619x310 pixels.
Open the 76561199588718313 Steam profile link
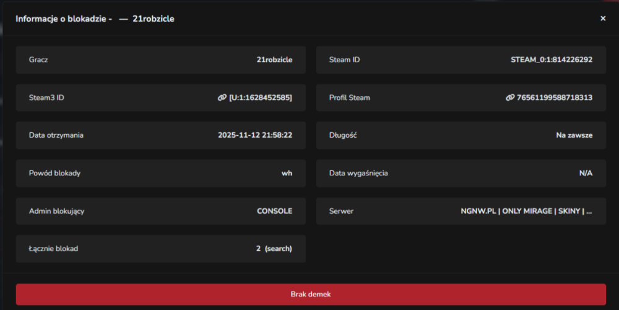tap(554, 98)
